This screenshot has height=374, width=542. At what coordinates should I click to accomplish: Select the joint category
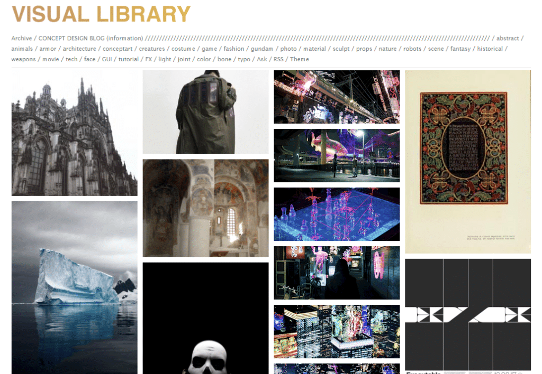coord(184,59)
